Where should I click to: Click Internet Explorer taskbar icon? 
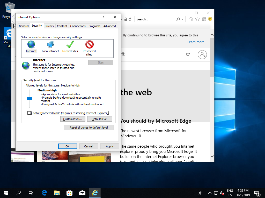pos(95,193)
